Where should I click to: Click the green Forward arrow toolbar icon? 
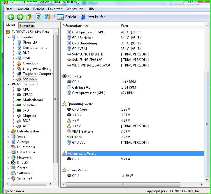(x=20, y=17)
